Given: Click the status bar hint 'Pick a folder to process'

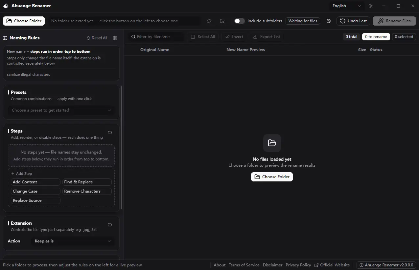Looking at the screenshot, I should click(x=73, y=265).
